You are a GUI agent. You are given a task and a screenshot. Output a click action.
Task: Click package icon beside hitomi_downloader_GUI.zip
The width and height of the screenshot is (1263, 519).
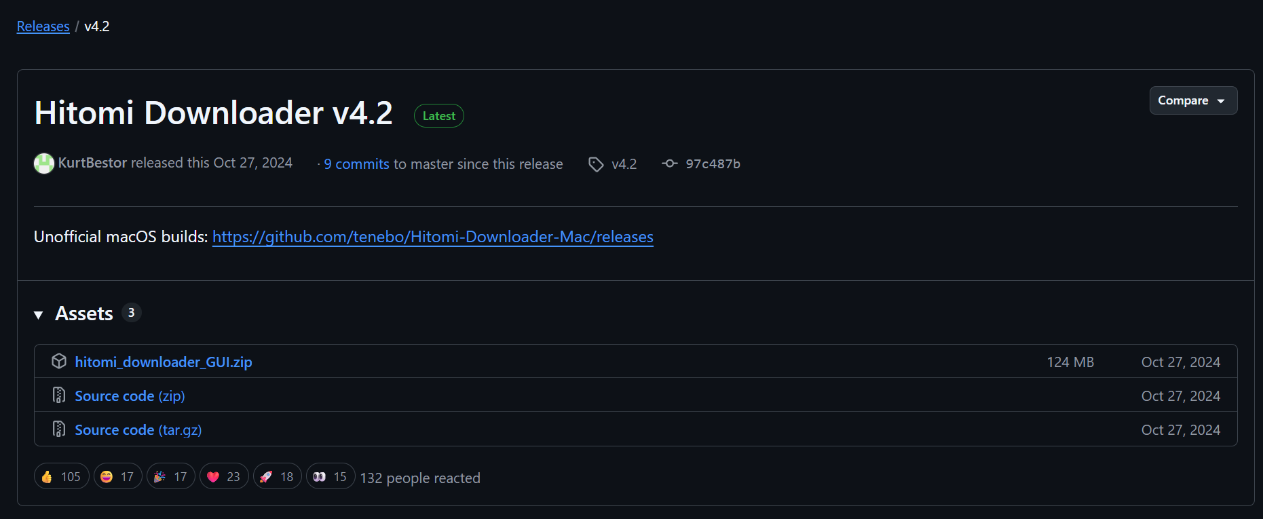coord(59,362)
